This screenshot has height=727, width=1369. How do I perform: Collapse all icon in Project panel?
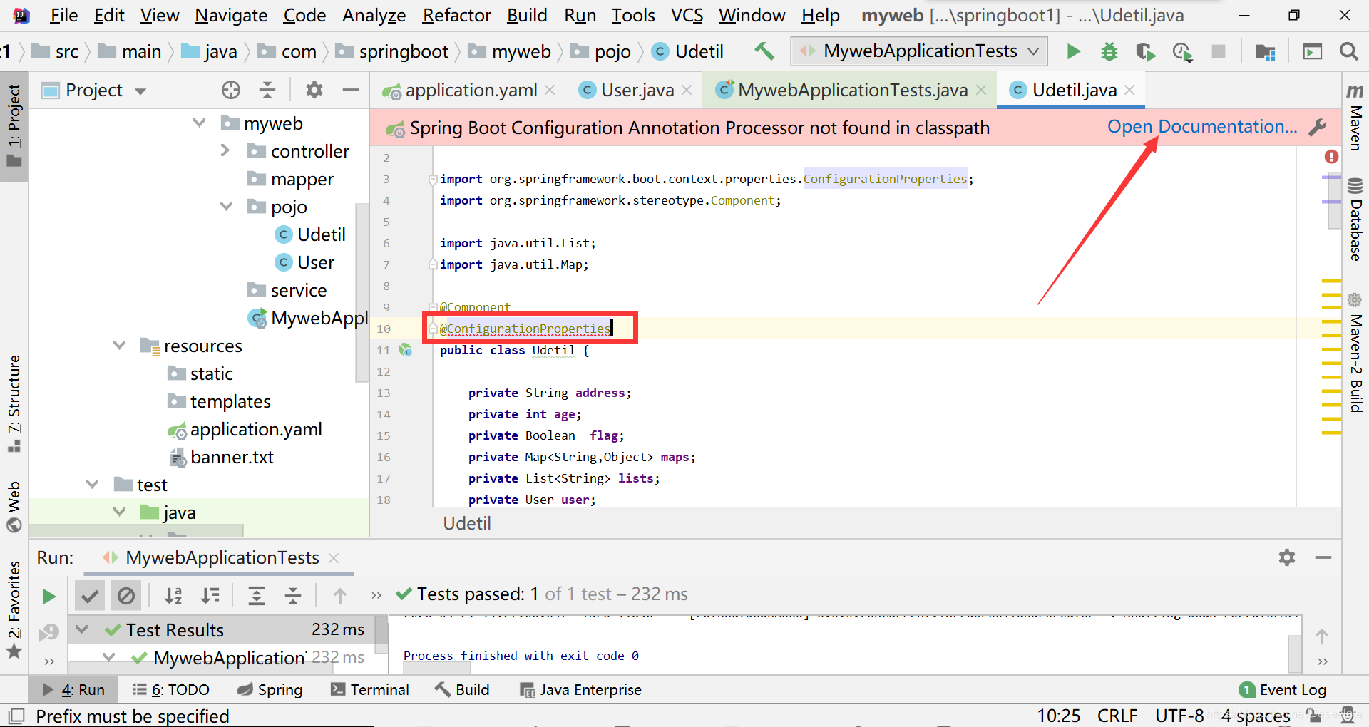pyautogui.click(x=267, y=90)
